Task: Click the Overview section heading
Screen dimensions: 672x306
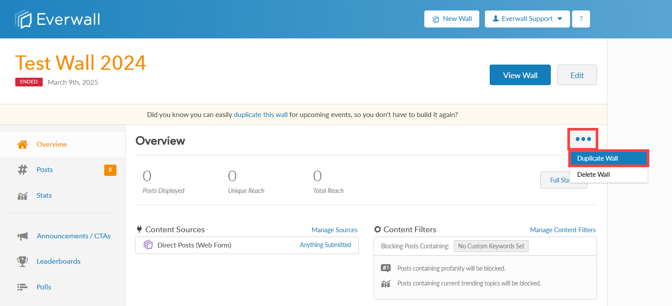Action: coord(160,141)
